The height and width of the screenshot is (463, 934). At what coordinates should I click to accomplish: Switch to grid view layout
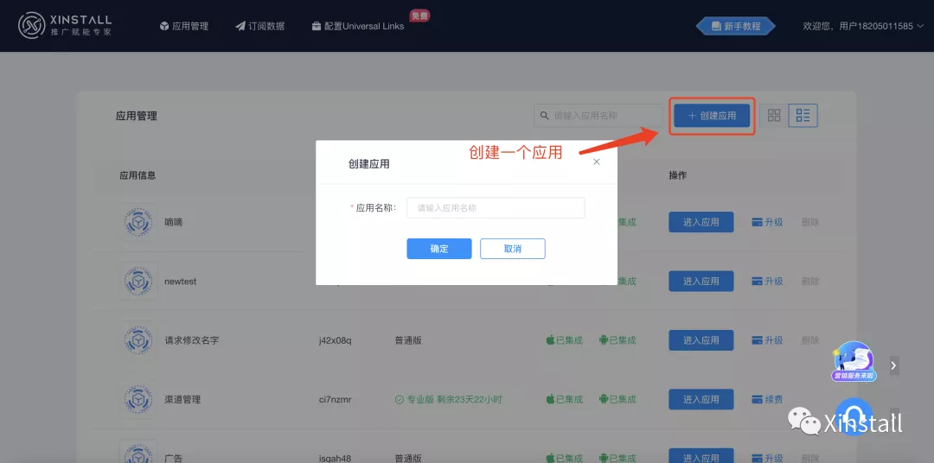tap(774, 116)
